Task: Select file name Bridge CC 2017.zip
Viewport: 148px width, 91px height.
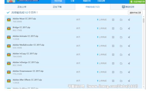Action: [x=21, y=27]
